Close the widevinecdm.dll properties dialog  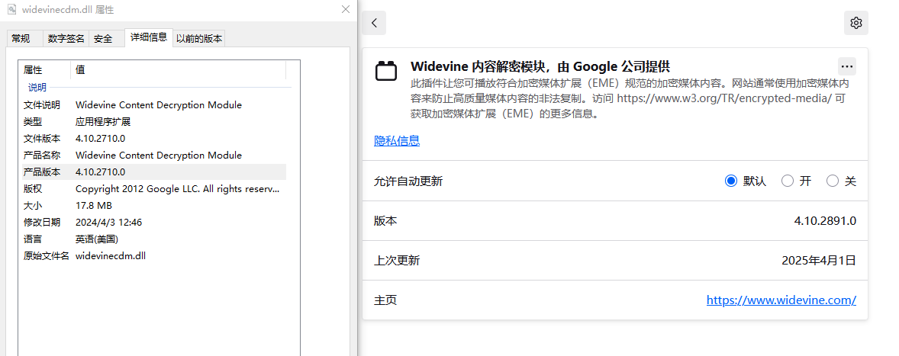pyautogui.click(x=345, y=9)
